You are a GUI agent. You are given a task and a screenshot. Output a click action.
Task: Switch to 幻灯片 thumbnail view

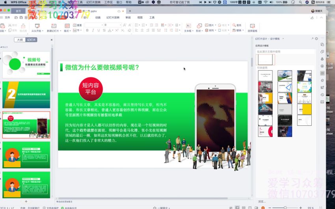tap(32, 40)
